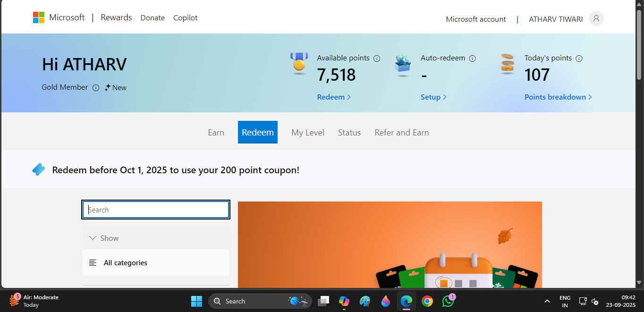Show info about Auto-redeem
Image resolution: width=644 pixels, height=312 pixels.
pos(473,59)
